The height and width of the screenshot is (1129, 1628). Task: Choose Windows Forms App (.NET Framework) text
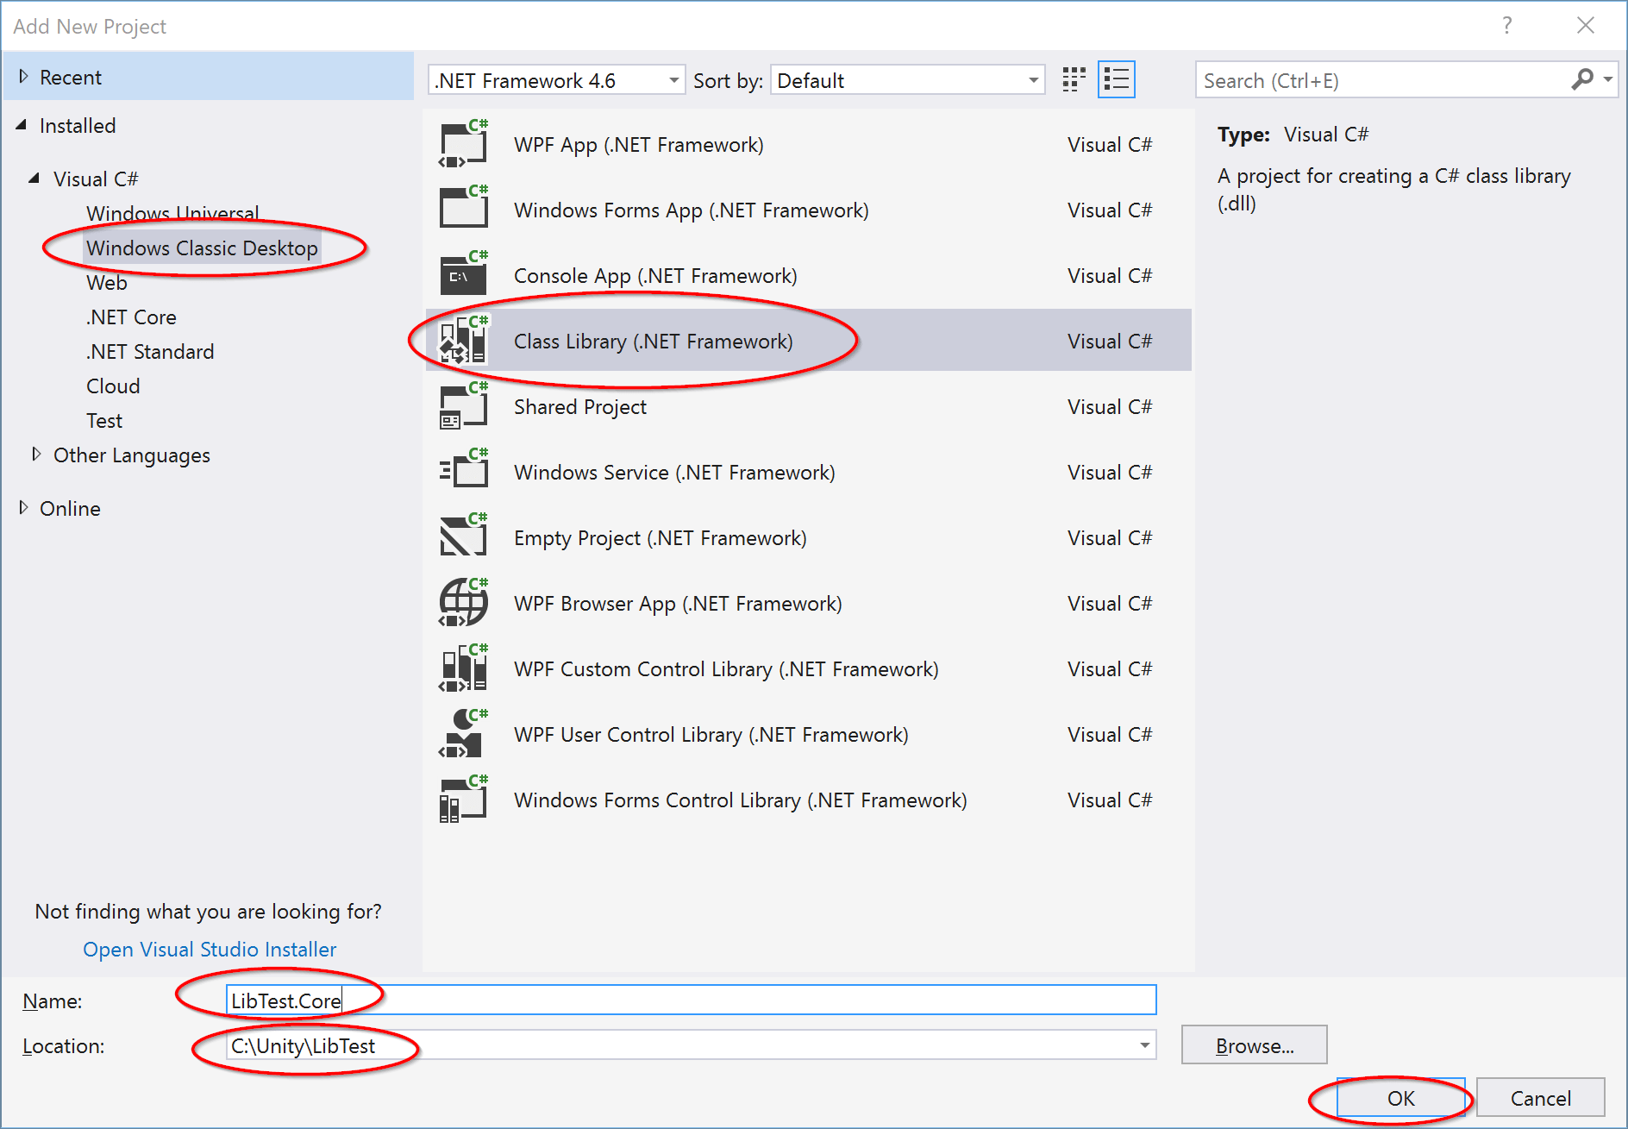tap(692, 210)
